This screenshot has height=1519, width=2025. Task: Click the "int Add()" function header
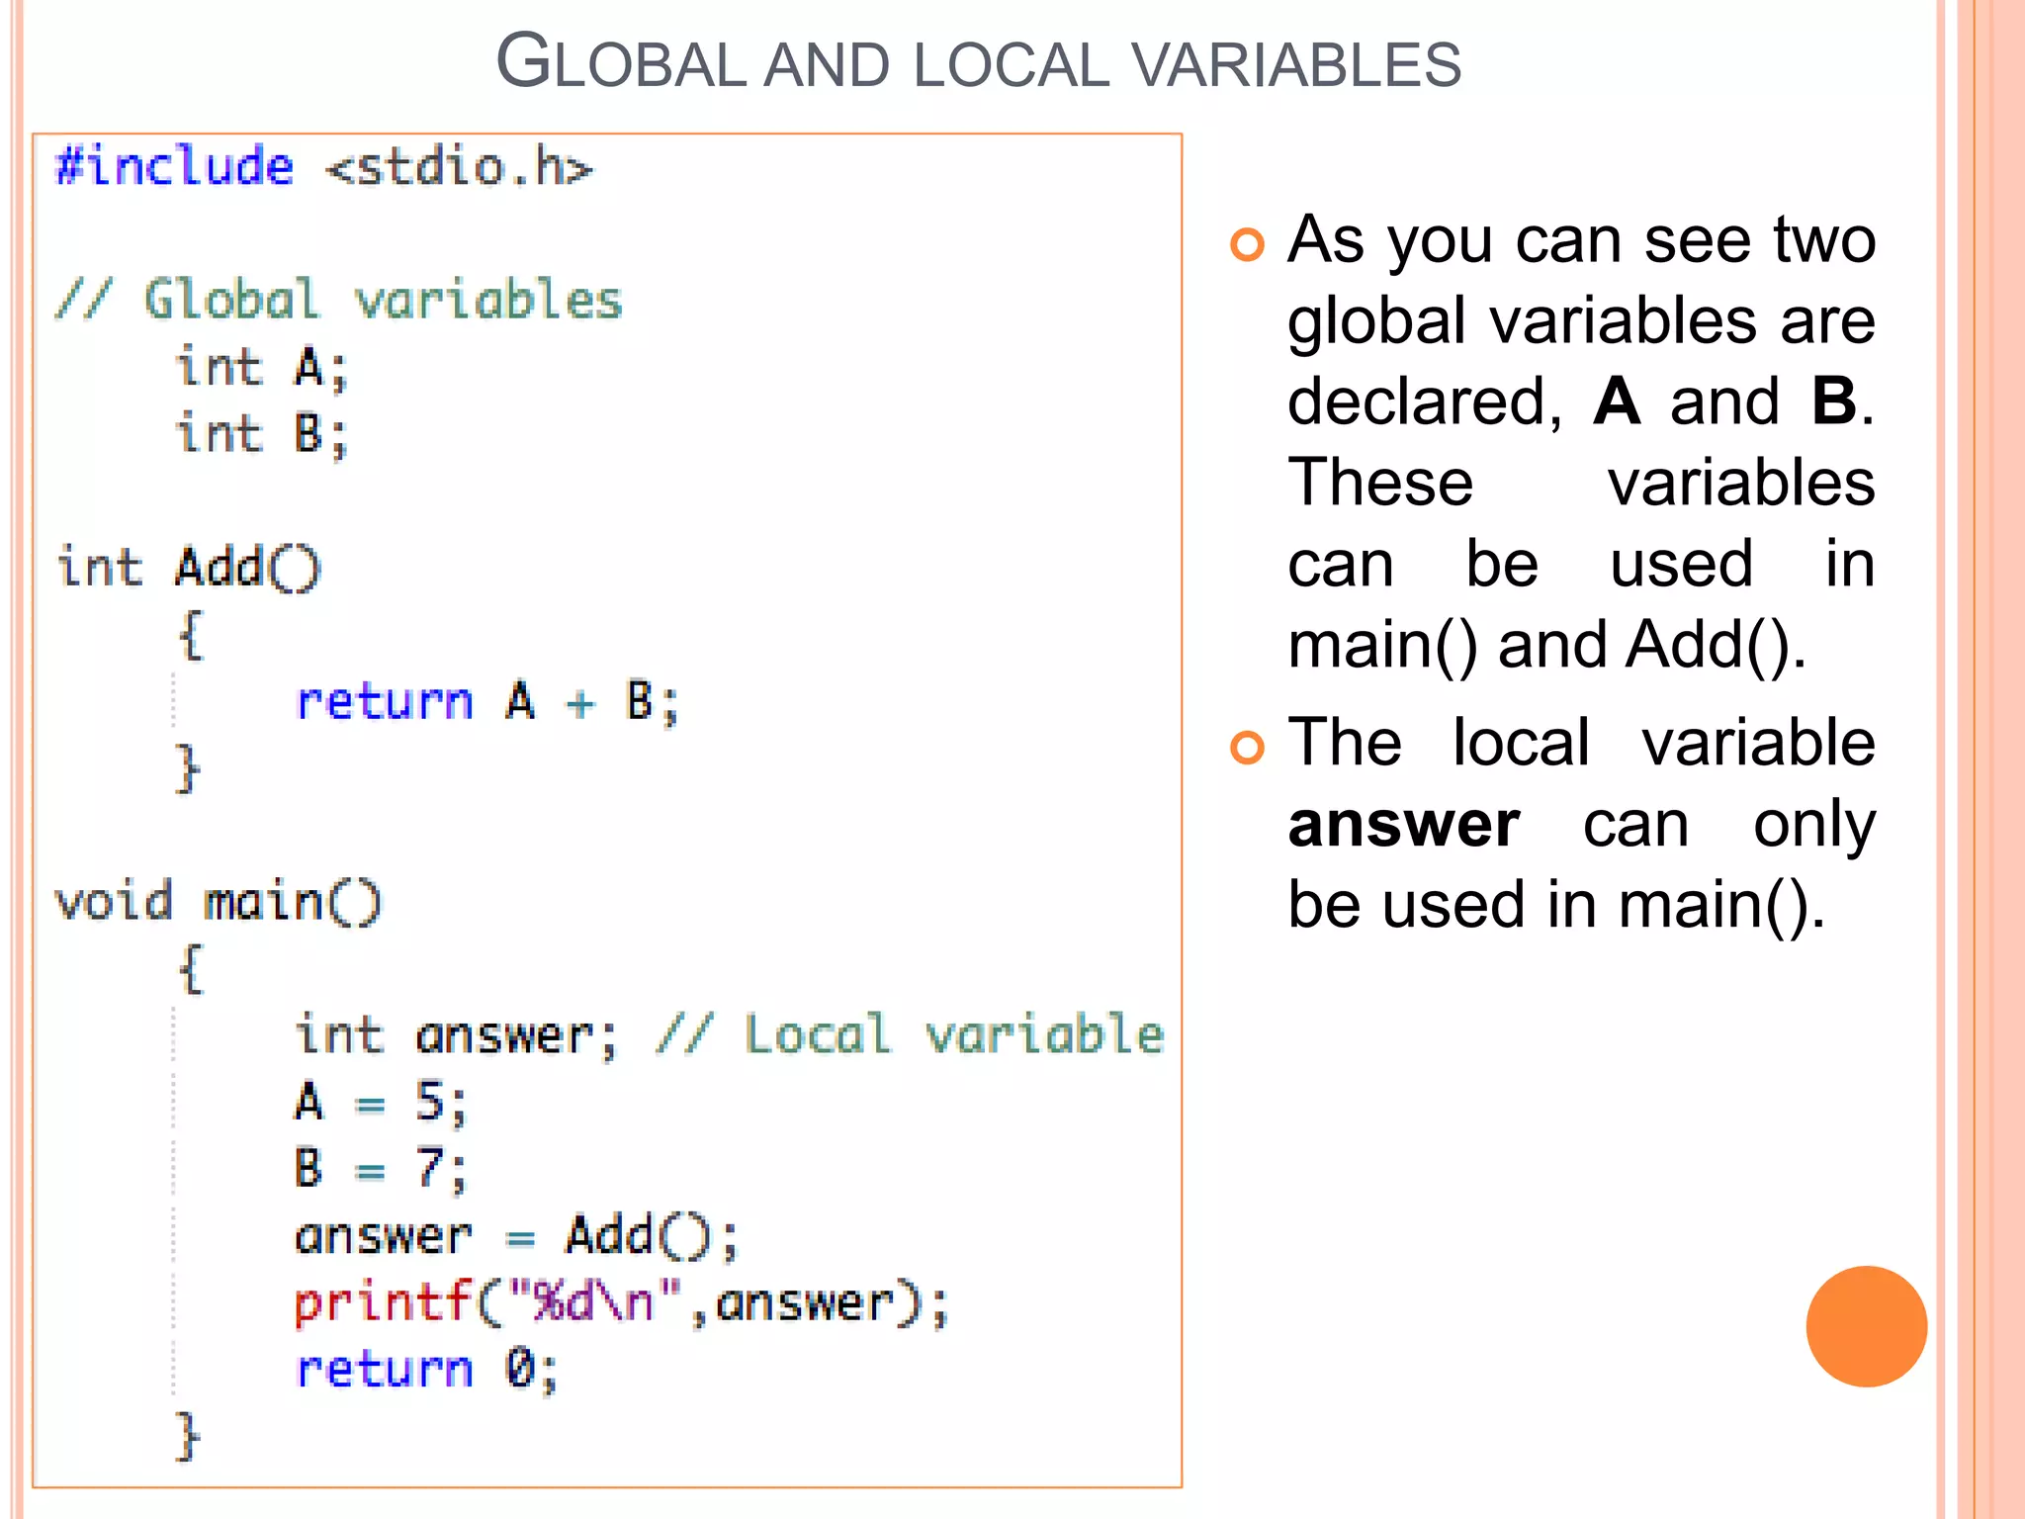[189, 568]
